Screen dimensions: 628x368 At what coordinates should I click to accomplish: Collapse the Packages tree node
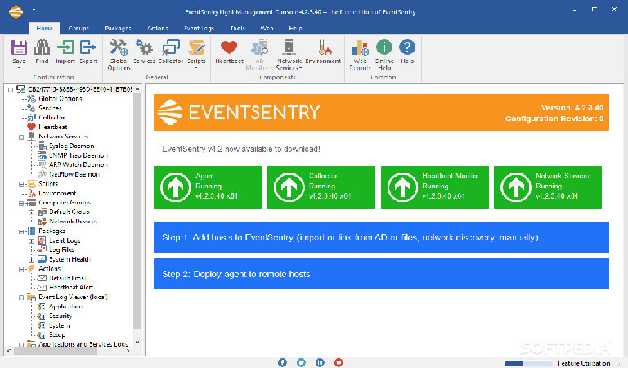click(x=21, y=231)
